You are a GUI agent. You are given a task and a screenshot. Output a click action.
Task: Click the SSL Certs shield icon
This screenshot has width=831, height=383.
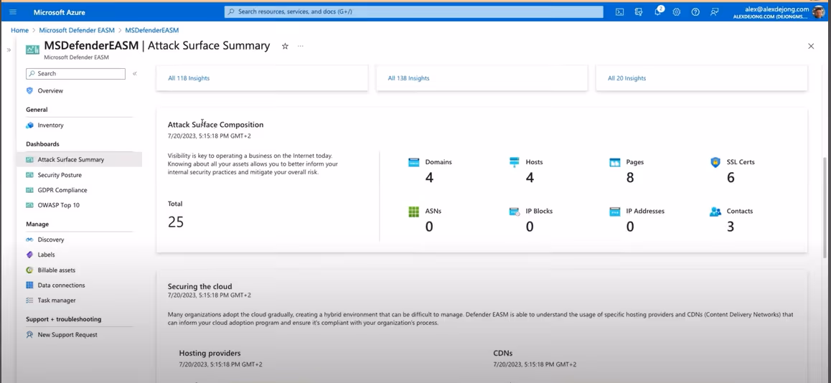pos(715,162)
